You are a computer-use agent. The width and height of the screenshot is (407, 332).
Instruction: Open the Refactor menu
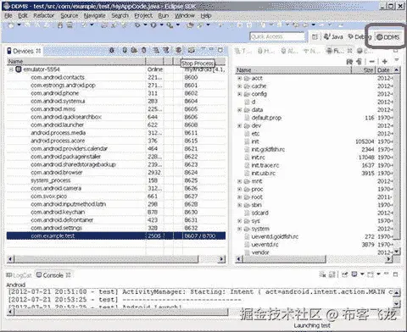point(43,16)
